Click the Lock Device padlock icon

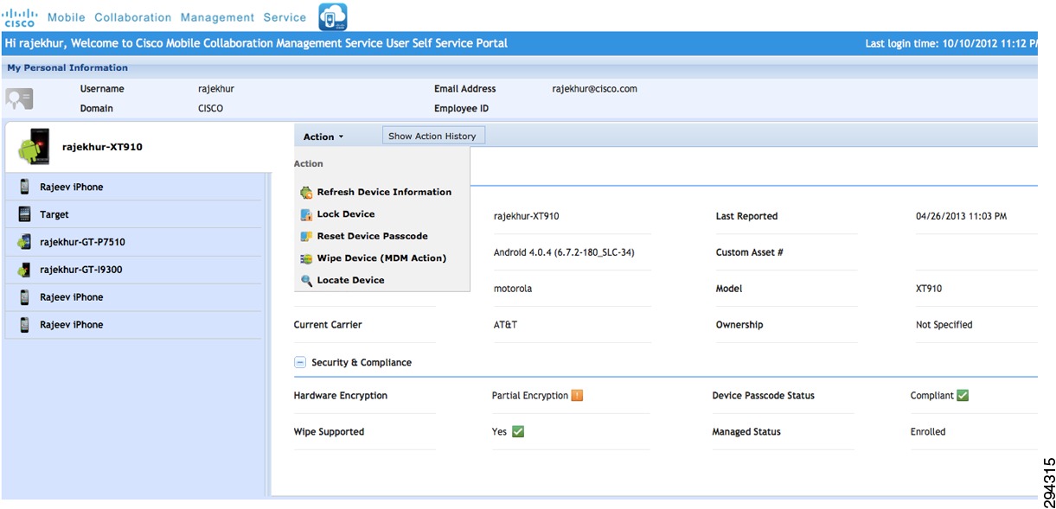306,214
